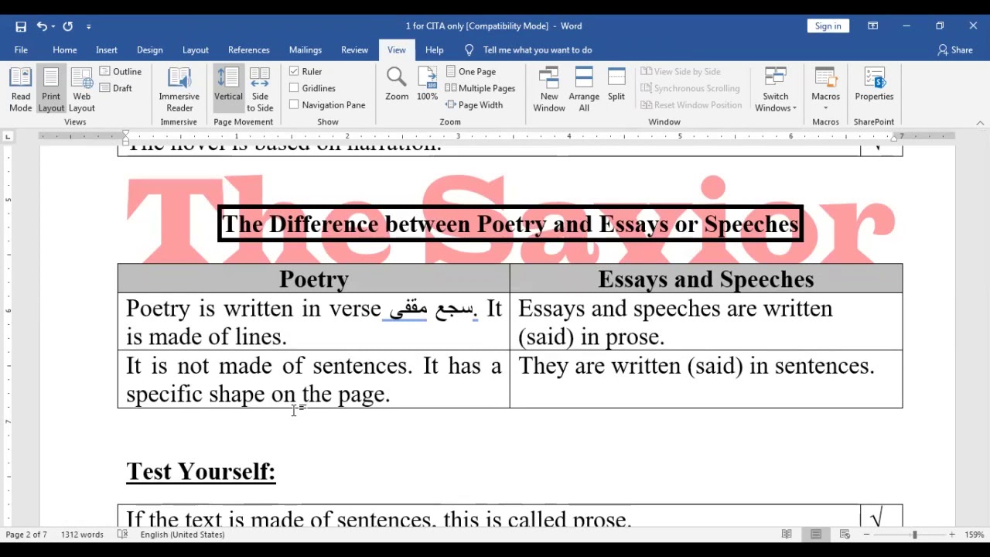Switch to Read Mode from status bar
The height and width of the screenshot is (557, 990).
787,535
